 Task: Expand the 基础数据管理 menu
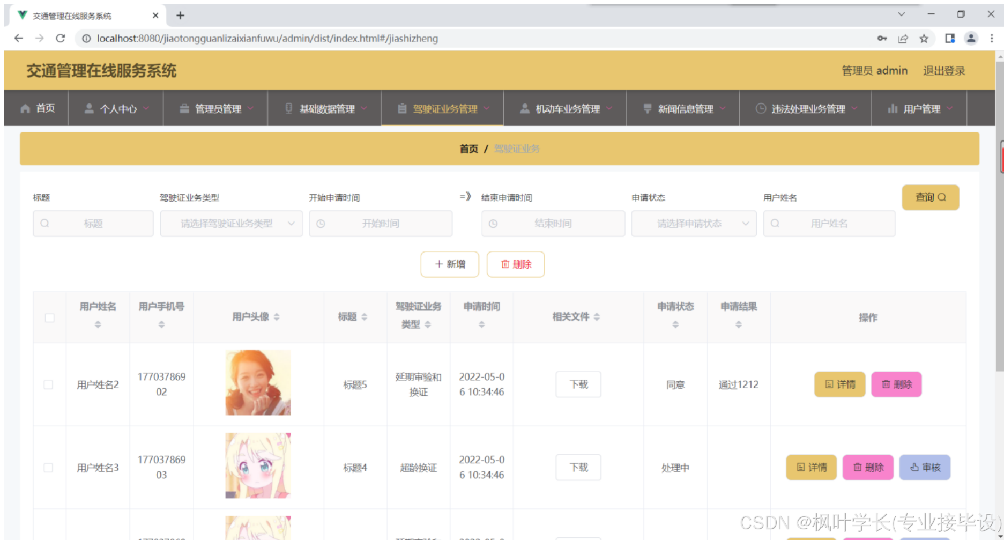324,108
